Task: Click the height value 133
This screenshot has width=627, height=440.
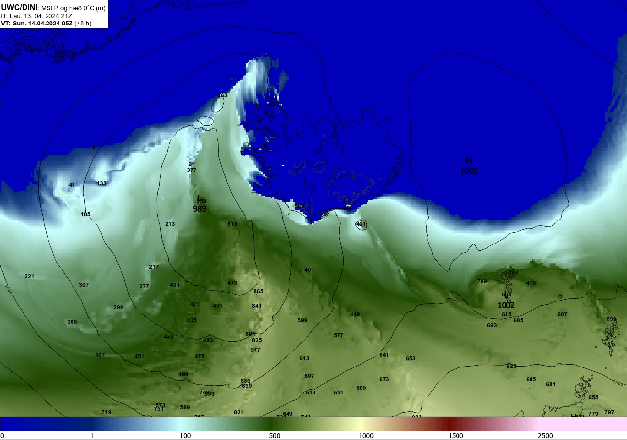Action: [x=101, y=183]
